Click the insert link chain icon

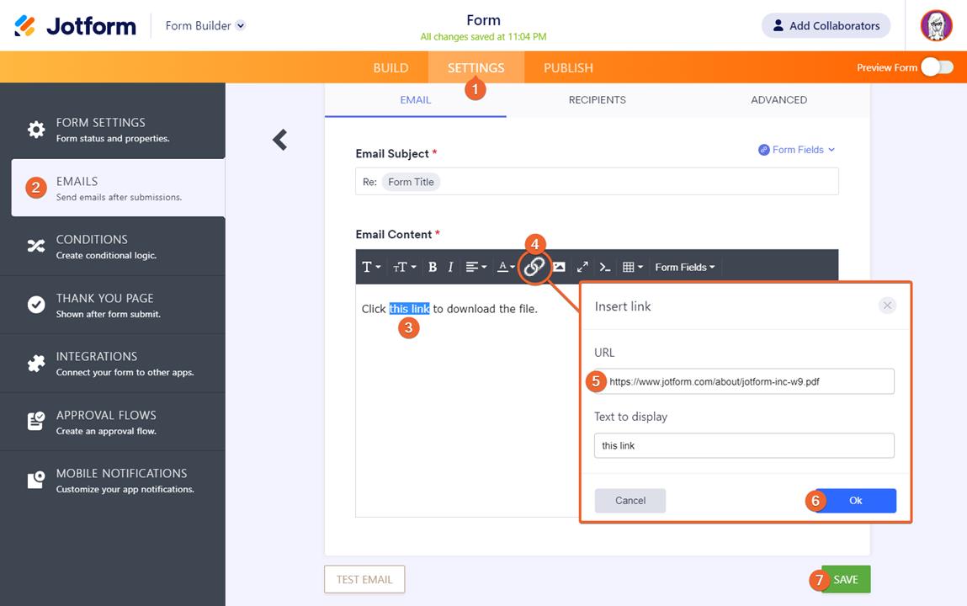coord(534,267)
